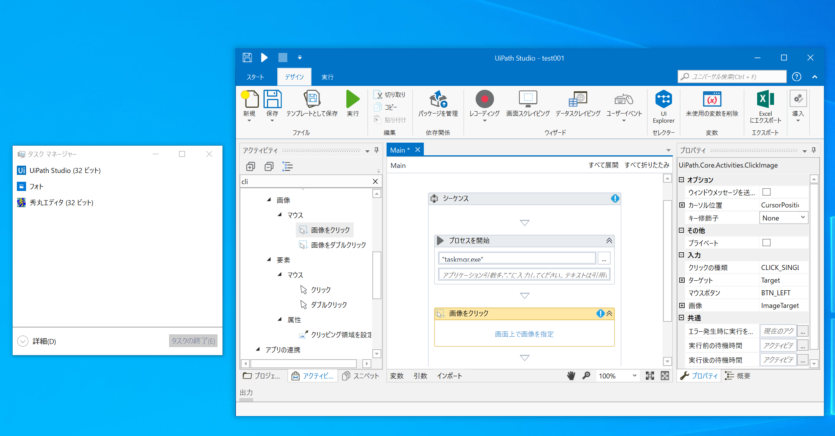
Task: Expand the カーソル位置 property
Action: (x=682, y=204)
